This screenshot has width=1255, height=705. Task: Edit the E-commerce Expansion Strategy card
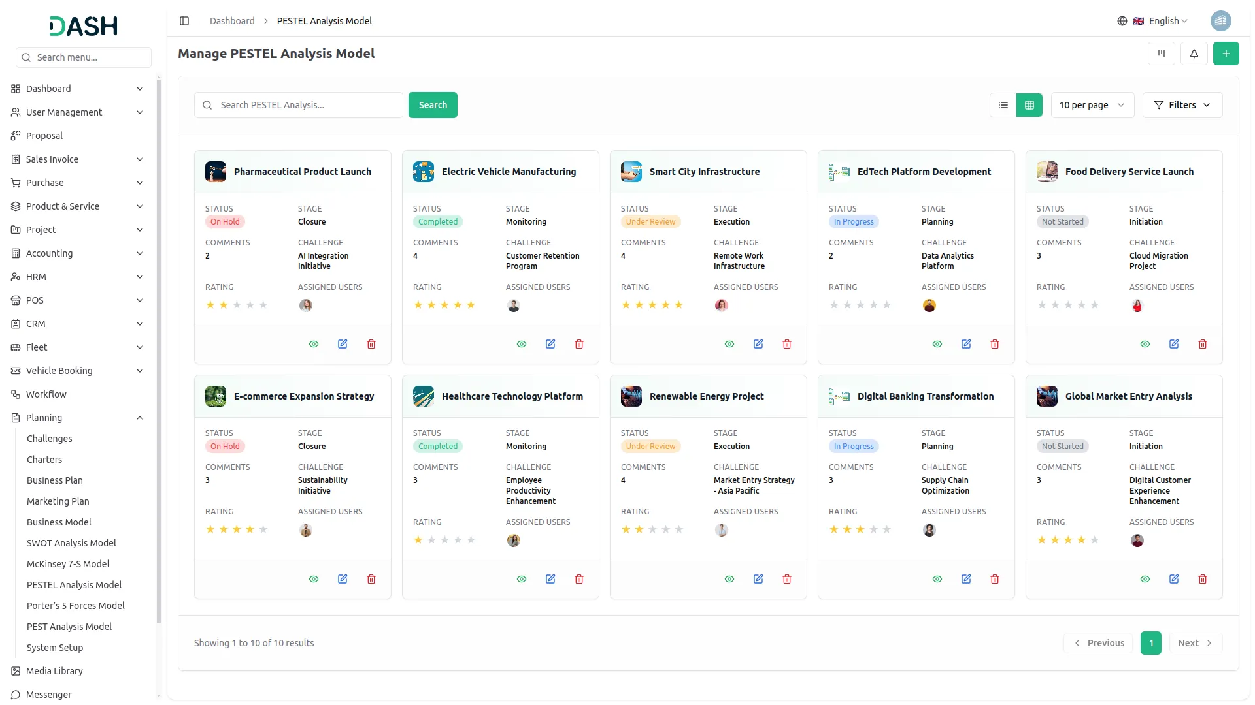343,579
